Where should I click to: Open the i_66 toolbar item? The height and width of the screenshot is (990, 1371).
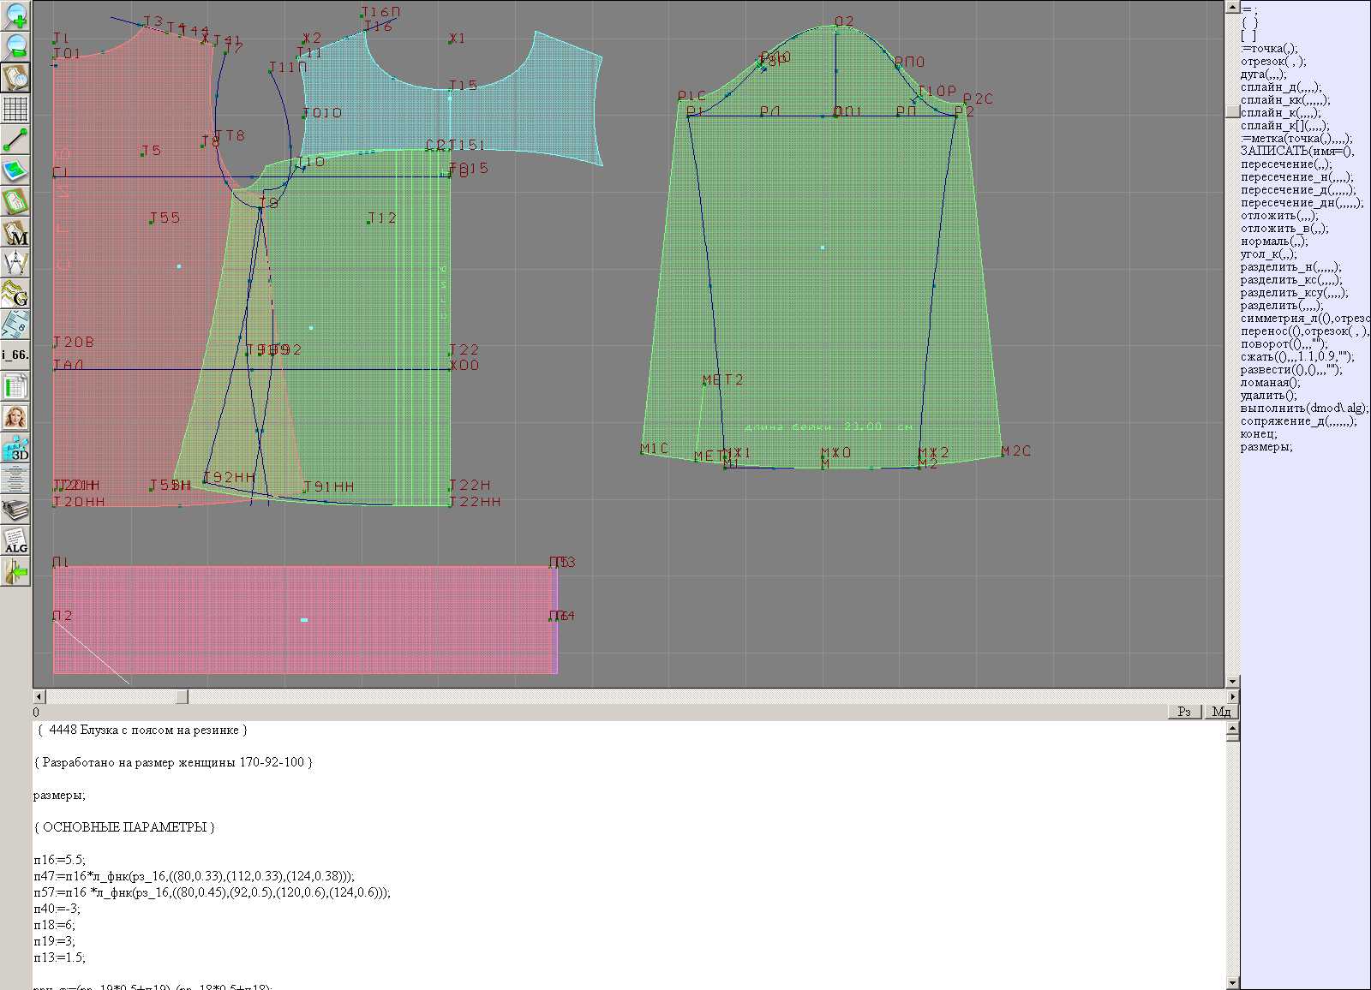15,355
